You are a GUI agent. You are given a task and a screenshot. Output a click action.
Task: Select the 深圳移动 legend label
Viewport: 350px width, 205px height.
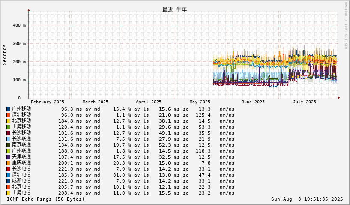[x=21, y=115]
